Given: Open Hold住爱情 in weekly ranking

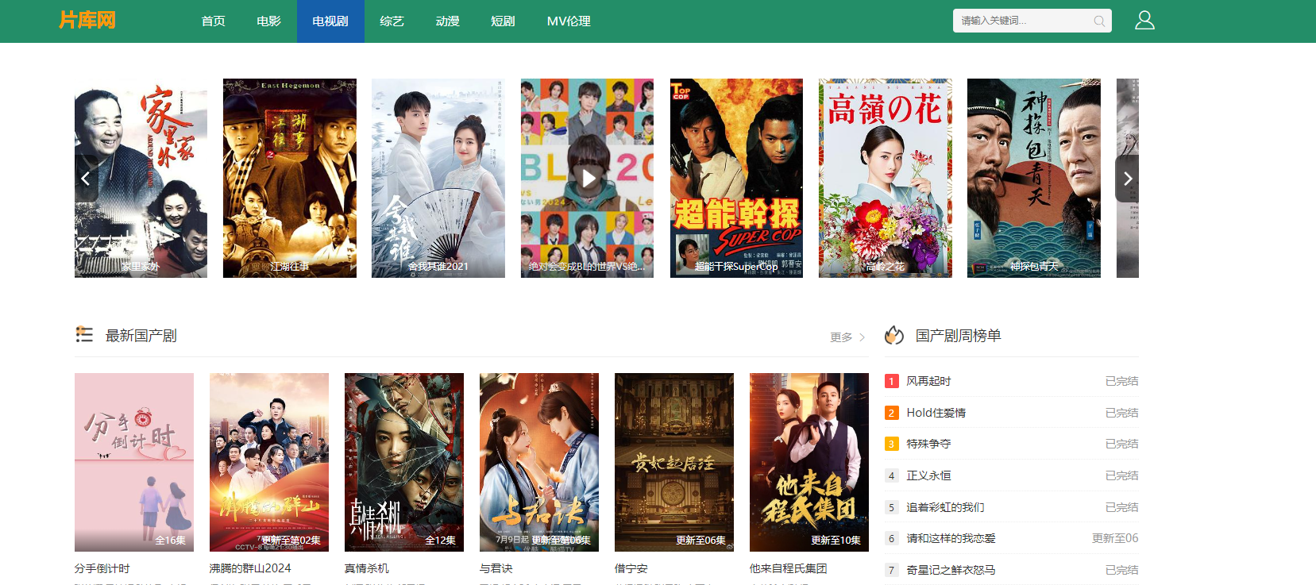Looking at the screenshot, I should [x=936, y=413].
